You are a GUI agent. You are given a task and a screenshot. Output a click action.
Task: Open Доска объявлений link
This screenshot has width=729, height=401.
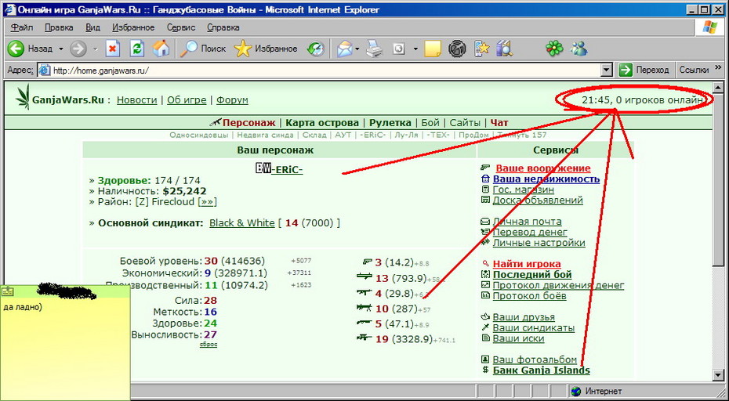538,200
